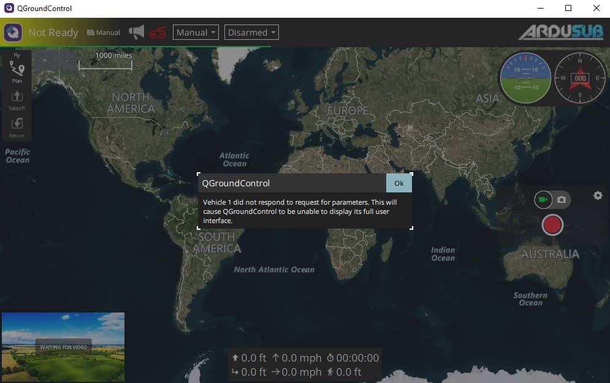Click the Takeoff tool button
Viewport: 610px width, 383px height.
17,100
